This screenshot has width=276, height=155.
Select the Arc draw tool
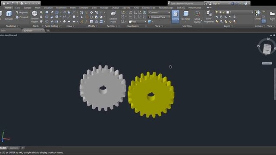[x=74, y=12]
